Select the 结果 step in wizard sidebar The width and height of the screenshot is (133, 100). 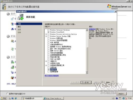click(x=19, y=32)
